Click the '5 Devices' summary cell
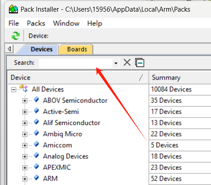This screenshot has height=185, width=211. tap(180, 145)
